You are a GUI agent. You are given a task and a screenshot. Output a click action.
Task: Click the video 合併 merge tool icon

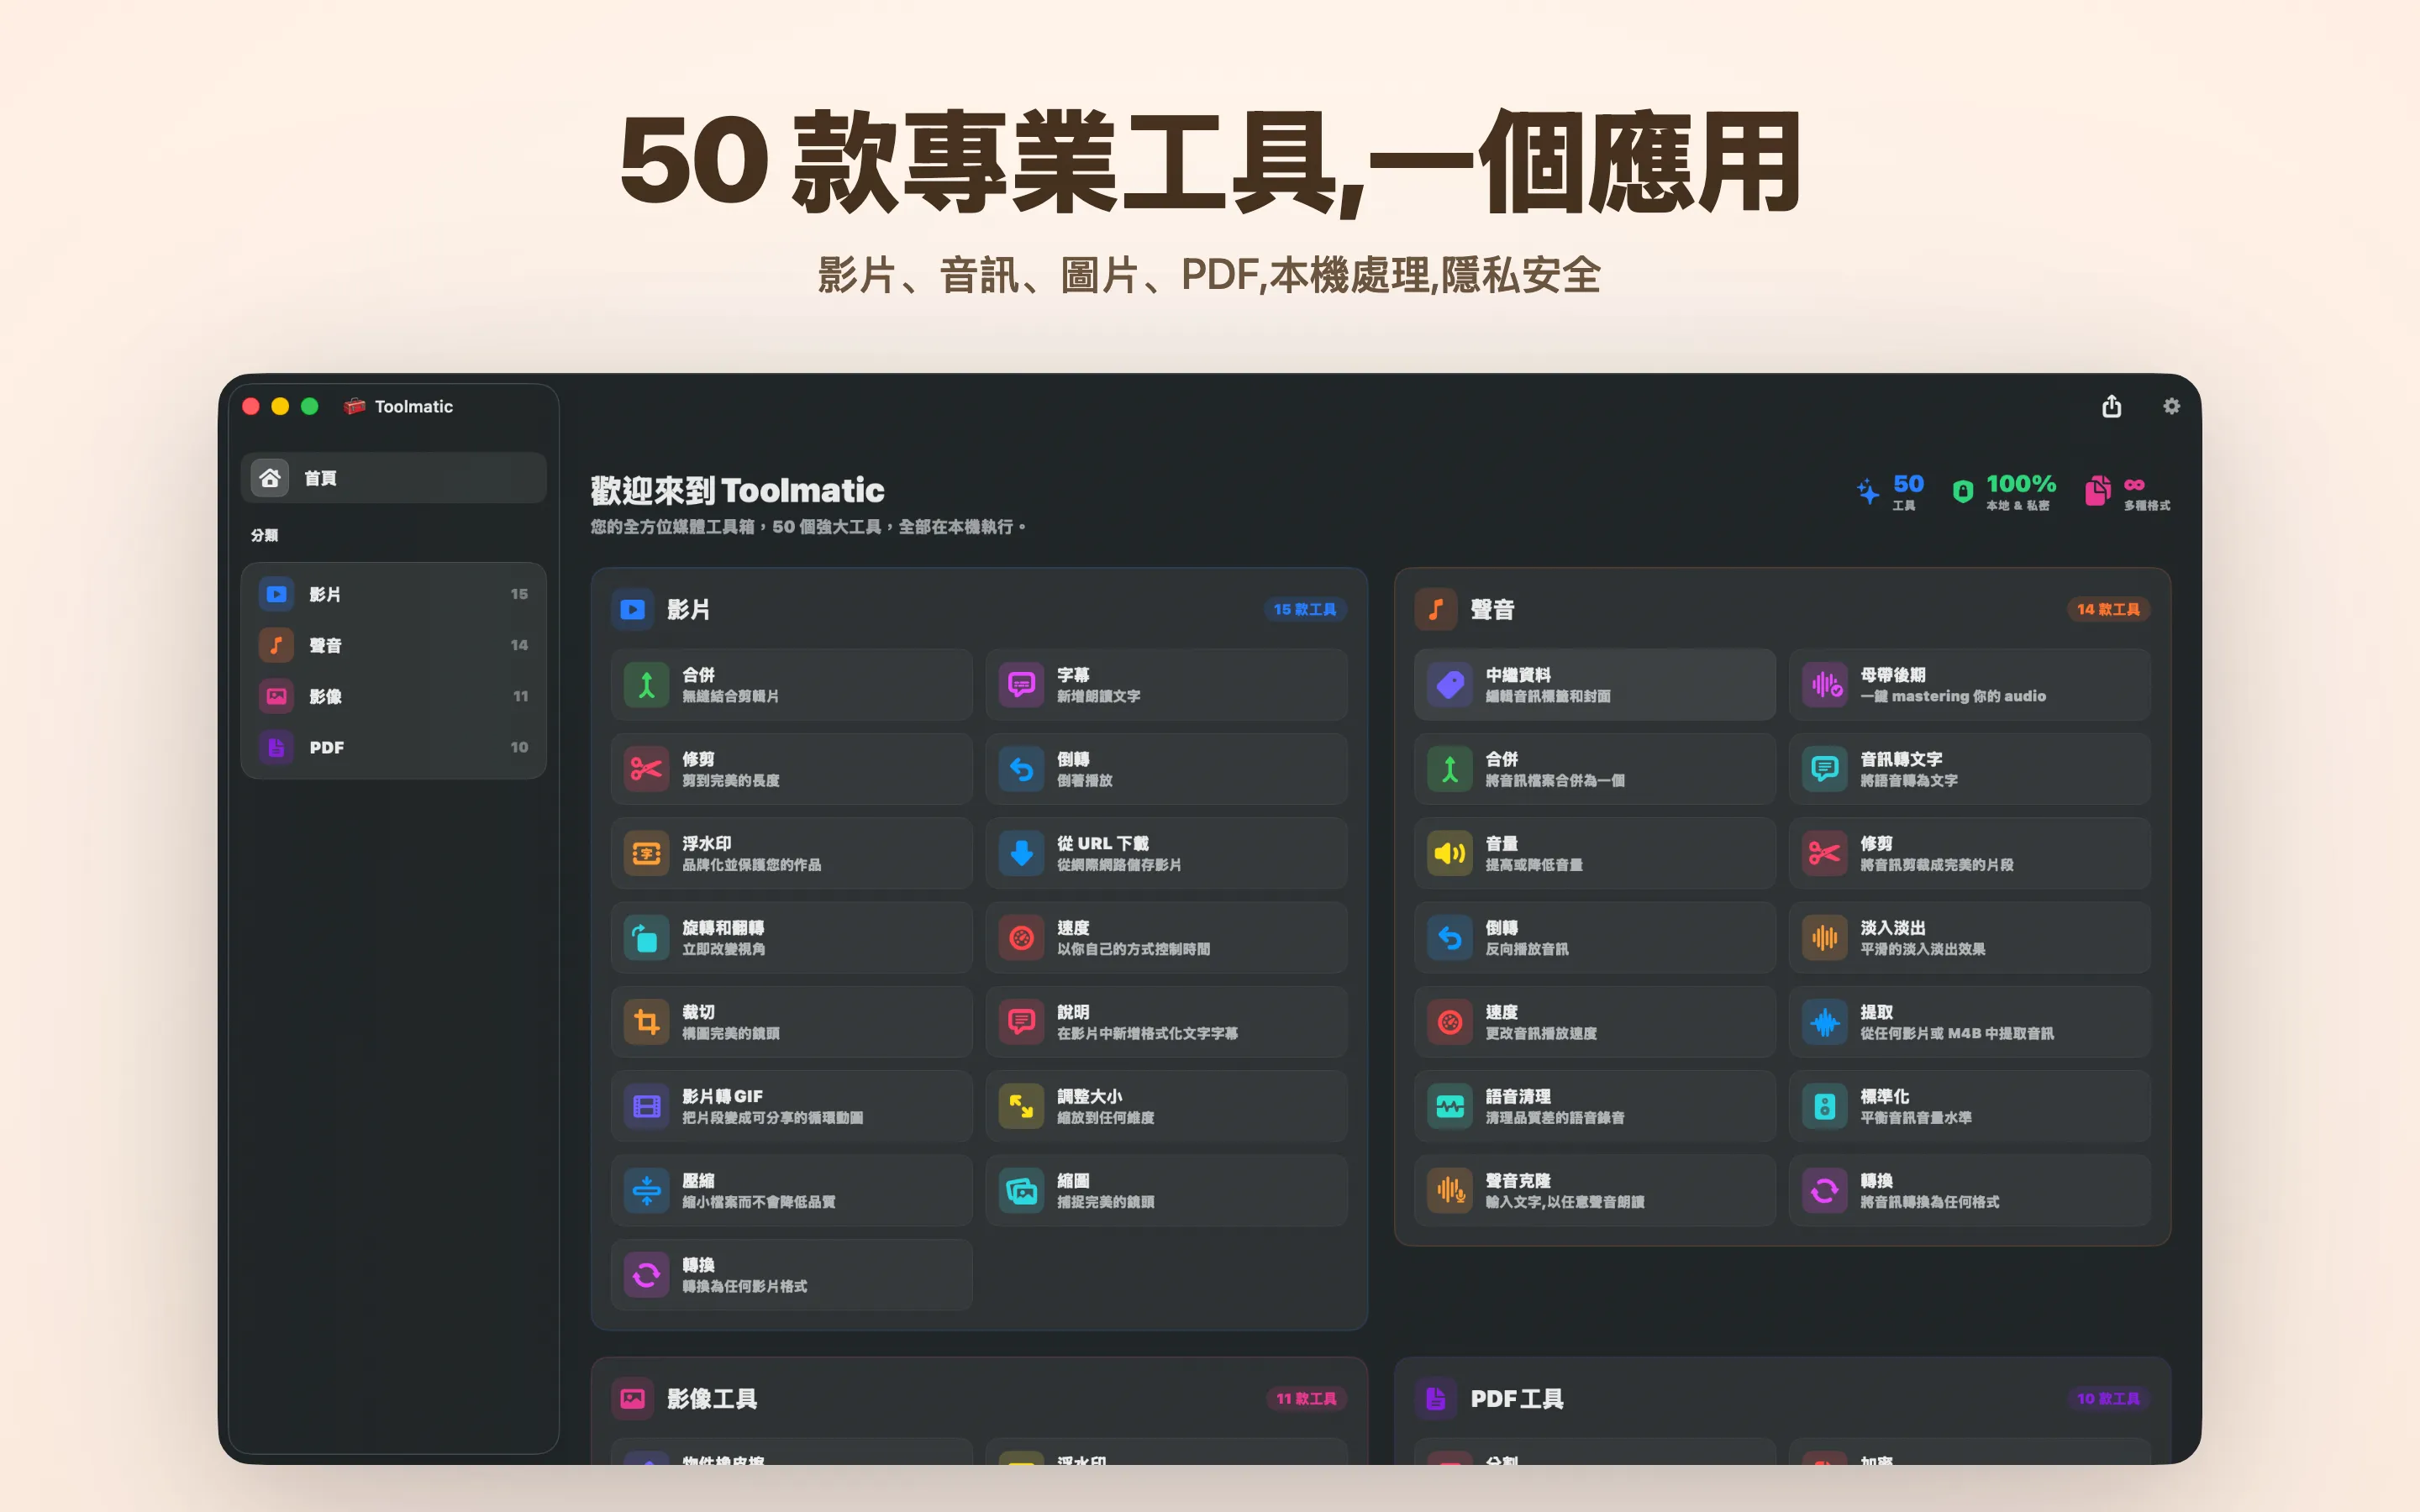coord(646,685)
